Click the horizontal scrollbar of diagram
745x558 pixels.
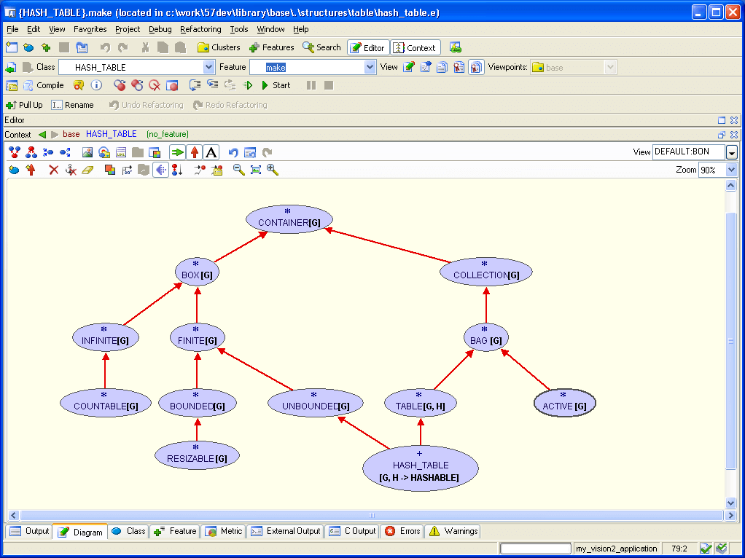(x=370, y=516)
